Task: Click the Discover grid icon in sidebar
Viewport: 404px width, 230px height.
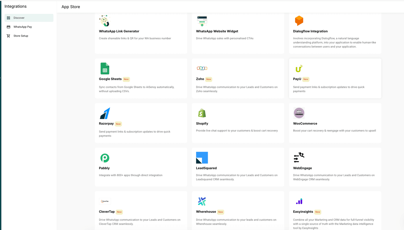Action: click(x=8, y=18)
